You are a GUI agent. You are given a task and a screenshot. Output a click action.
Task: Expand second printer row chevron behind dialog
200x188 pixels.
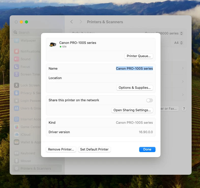point(183,81)
